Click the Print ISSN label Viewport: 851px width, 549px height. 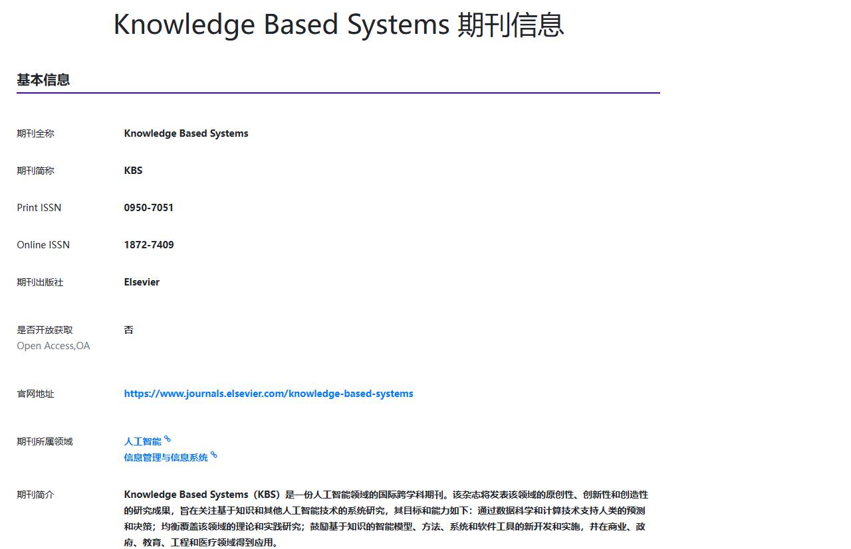click(39, 208)
